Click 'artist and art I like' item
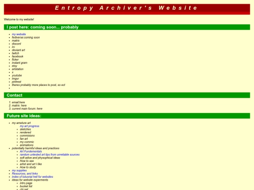 coord(31,164)
